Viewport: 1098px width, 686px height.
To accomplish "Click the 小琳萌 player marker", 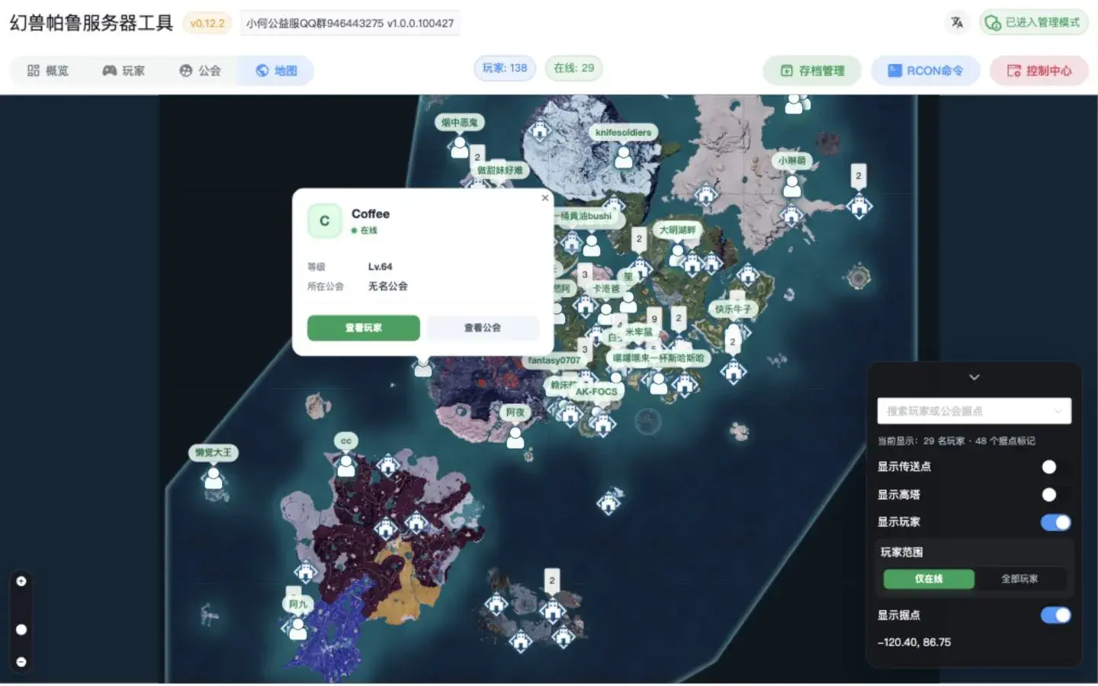I will [x=792, y=185].
